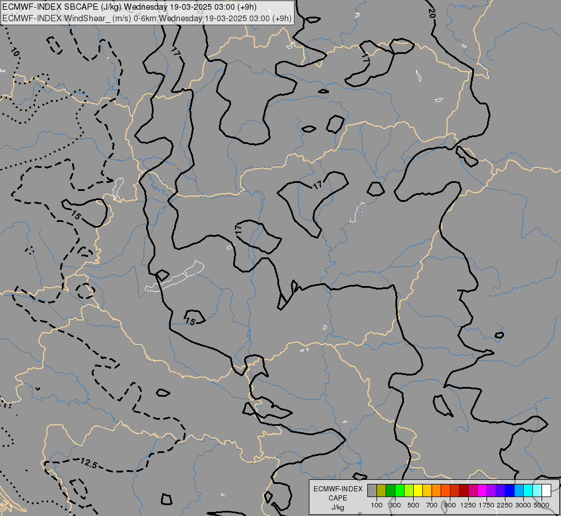Pick the pure yellow legend swatch
The height and width of the screenshot is (516, 561).
click(418, 490)
